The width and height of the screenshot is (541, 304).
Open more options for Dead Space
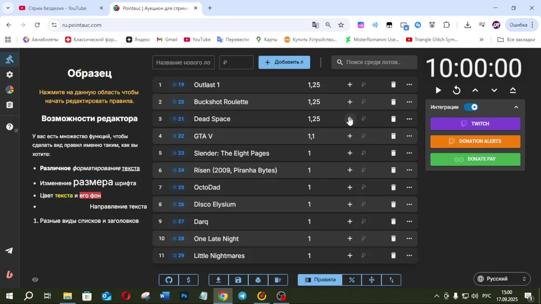pos(409,119)
